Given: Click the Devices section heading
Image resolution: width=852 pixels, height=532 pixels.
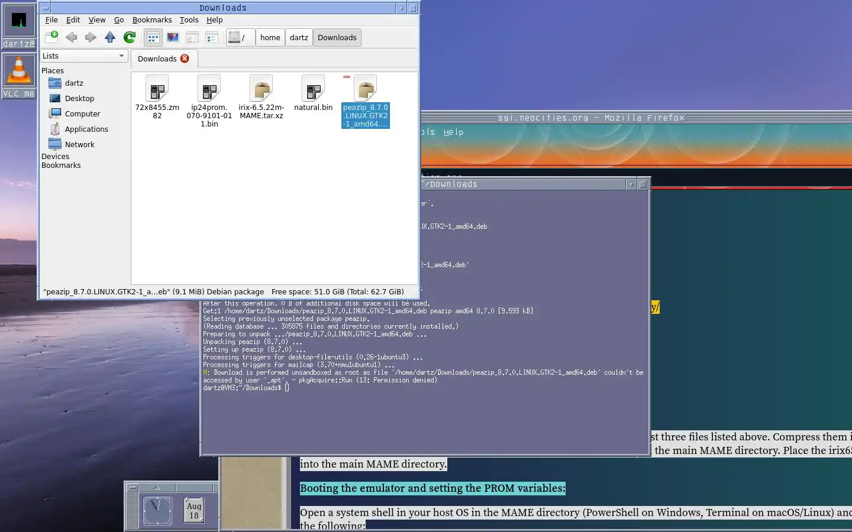Looking at the screenshot, I should [x=55, y=156].
